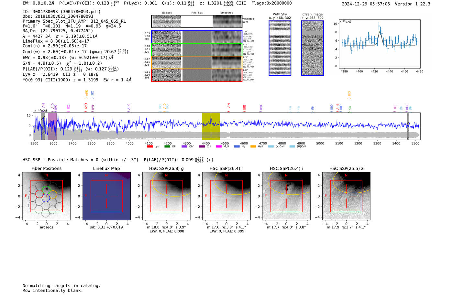453x308 pixels.
Task: Open the Fiber Positions image
Action: coord(47,196)
